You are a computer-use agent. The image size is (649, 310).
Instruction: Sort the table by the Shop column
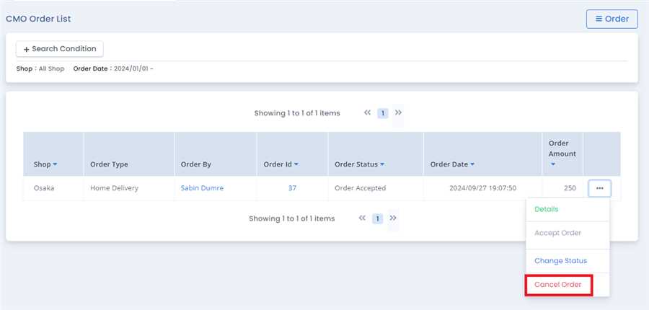45,164
